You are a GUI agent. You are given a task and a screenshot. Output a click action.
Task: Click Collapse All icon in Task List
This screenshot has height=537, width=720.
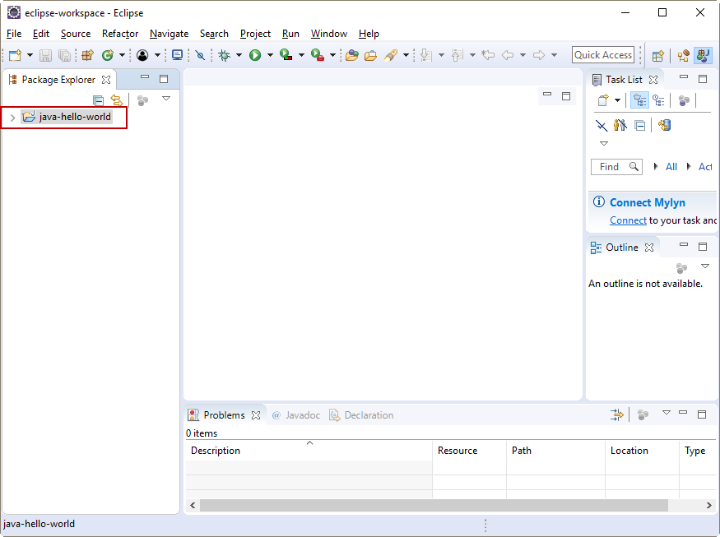tap(639, 125)
